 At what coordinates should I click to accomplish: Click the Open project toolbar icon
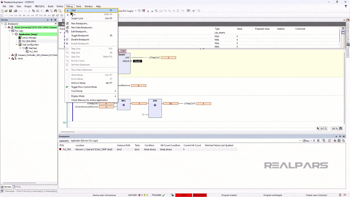[x=6, y=11]
